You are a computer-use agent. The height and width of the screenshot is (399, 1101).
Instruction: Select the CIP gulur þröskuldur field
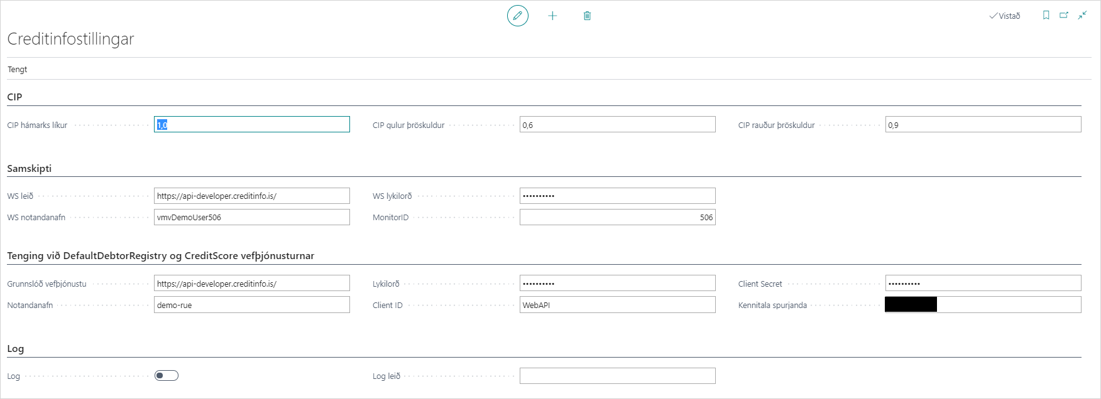(617, 125)
